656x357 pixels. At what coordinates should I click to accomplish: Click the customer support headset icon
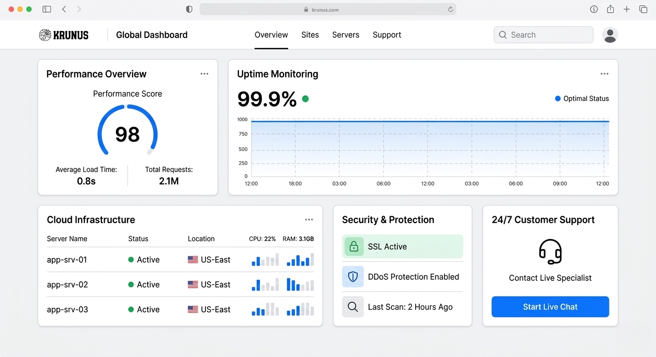pyautogui.click(x=550, y=251)
